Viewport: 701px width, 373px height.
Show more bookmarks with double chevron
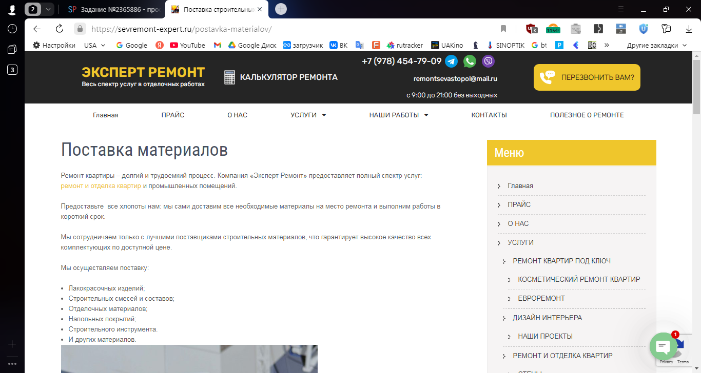click(607, 45)
